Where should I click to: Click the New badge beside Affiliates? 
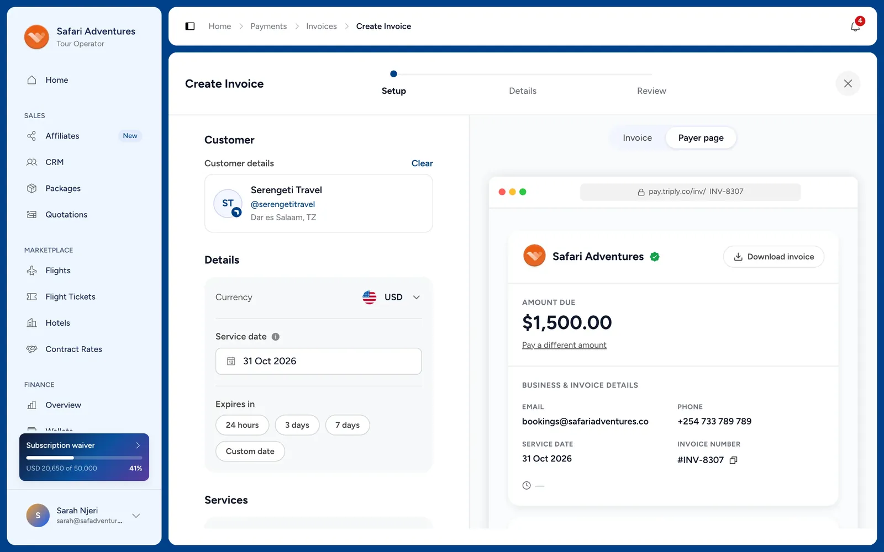tap(130, 136)
